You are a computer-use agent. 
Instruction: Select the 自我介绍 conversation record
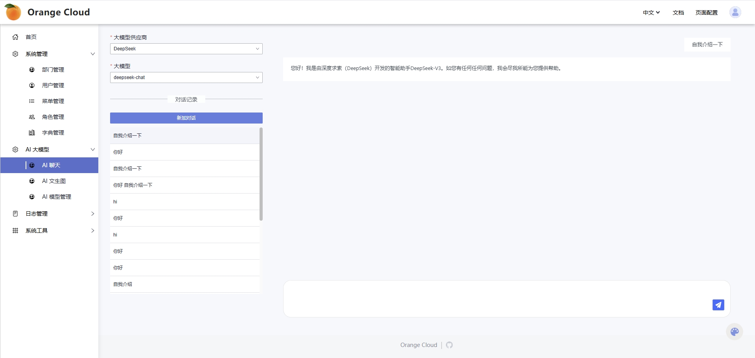tap(185, 284)
